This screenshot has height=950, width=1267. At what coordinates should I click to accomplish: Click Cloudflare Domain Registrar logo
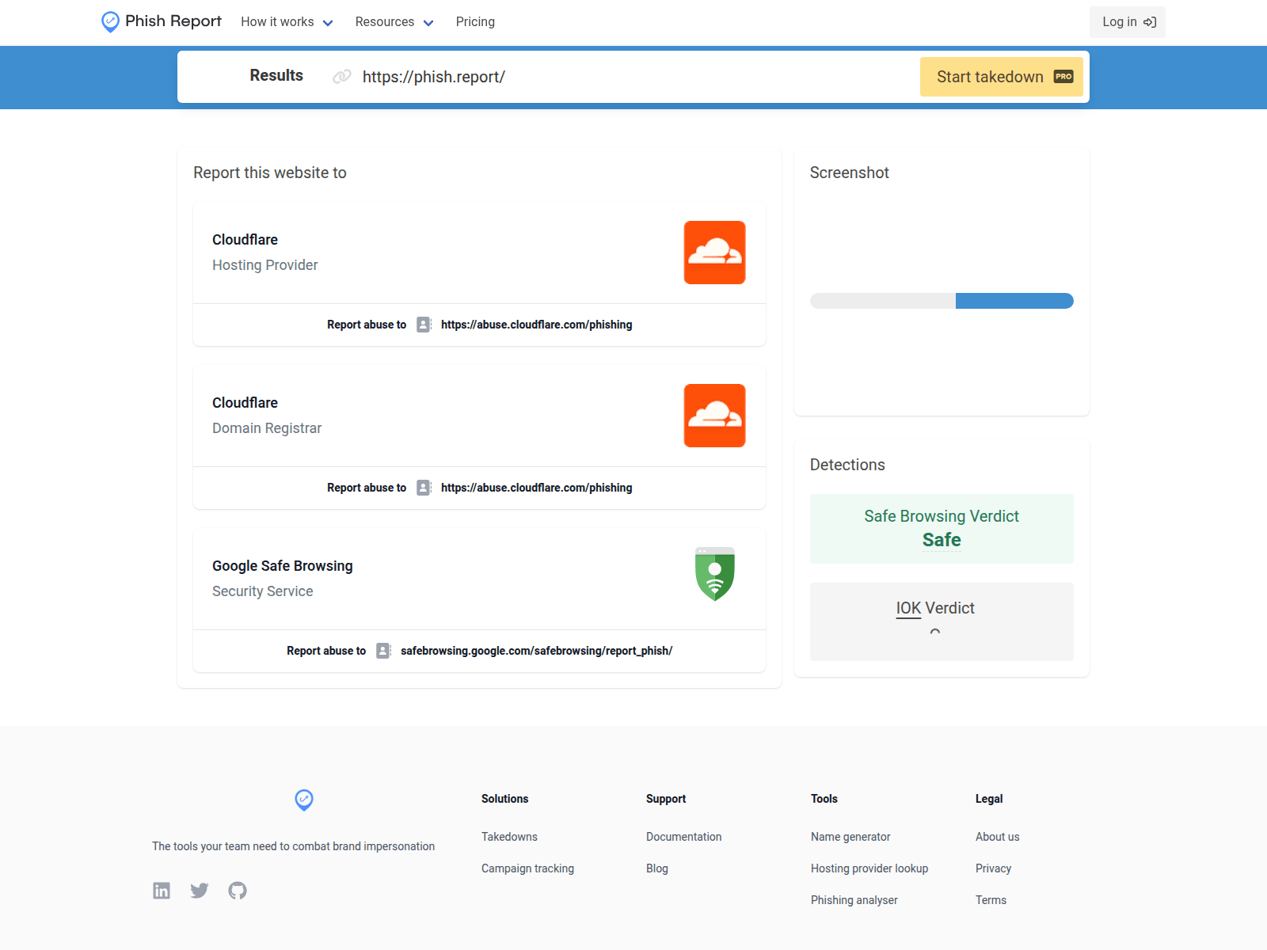click(x=715, y=416)
